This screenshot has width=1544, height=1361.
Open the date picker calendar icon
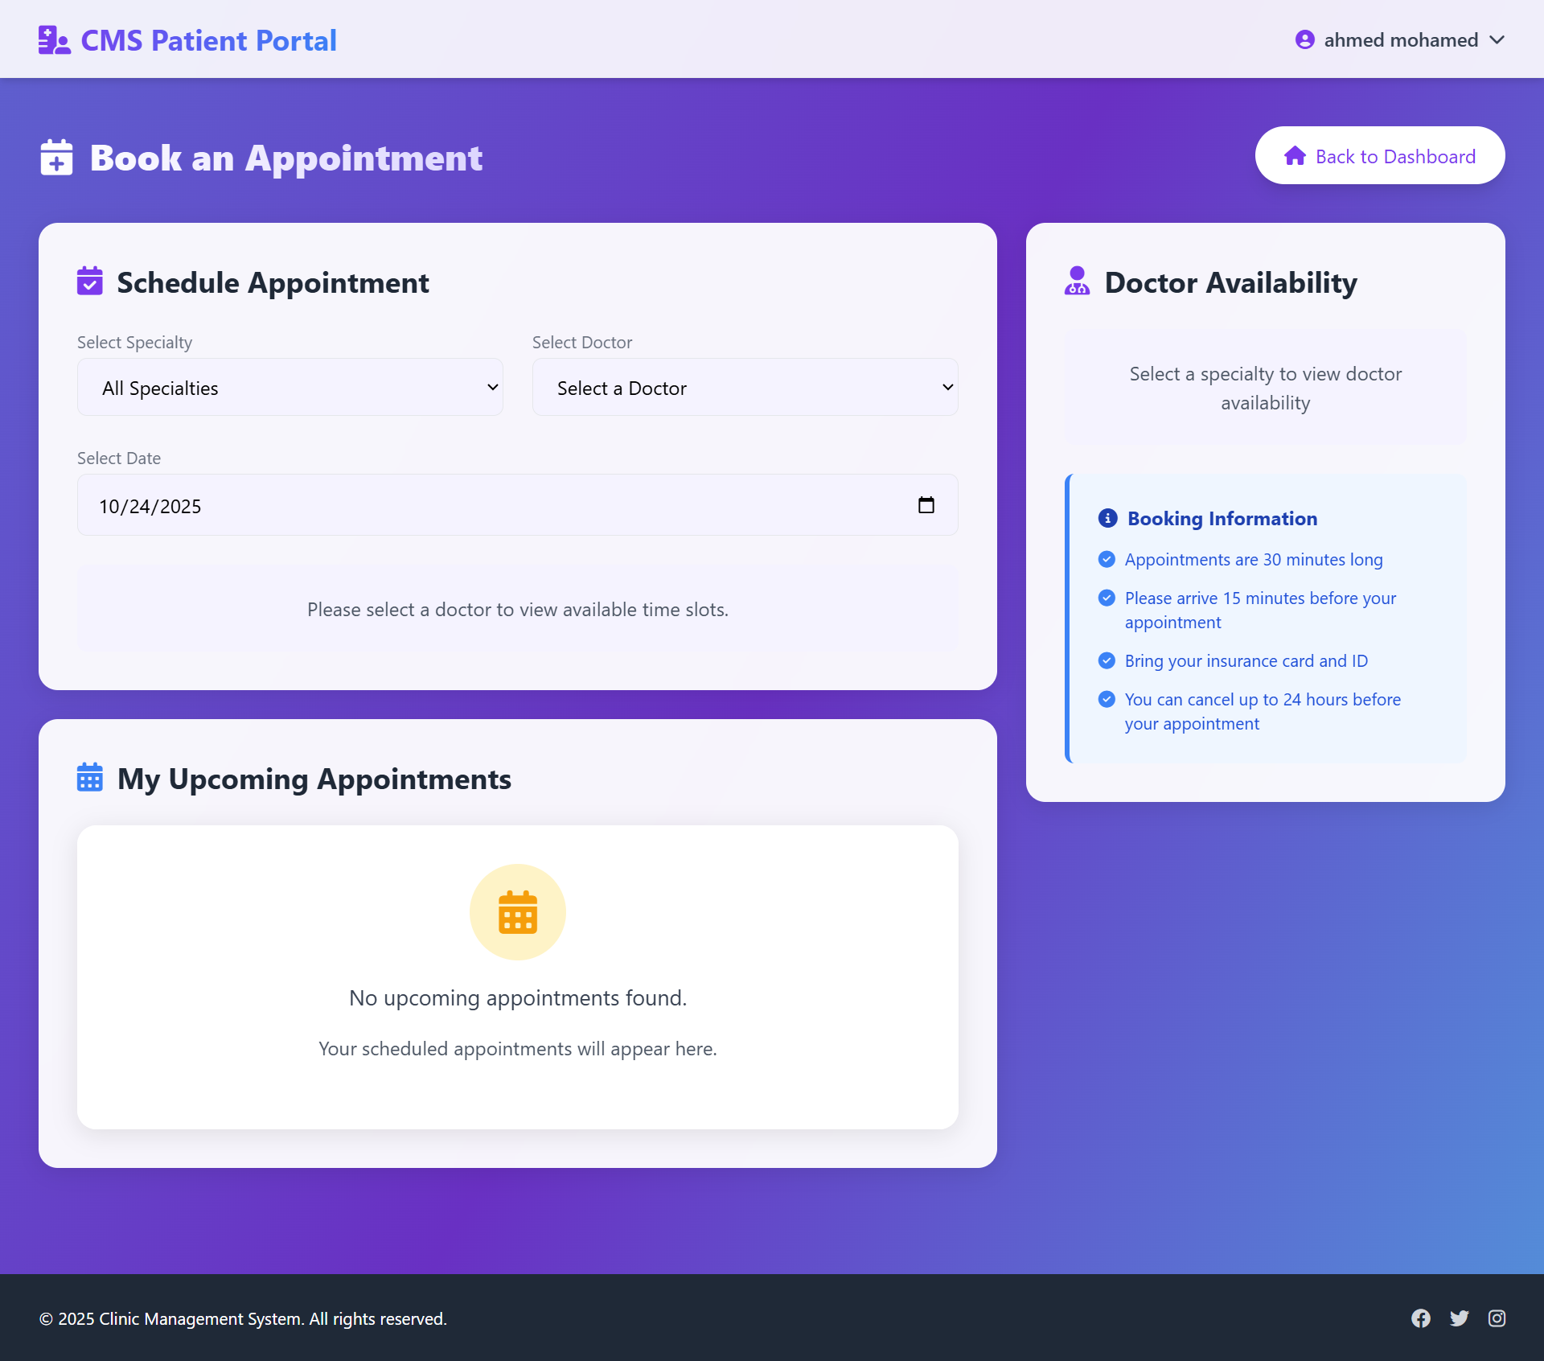click(926, 505)
